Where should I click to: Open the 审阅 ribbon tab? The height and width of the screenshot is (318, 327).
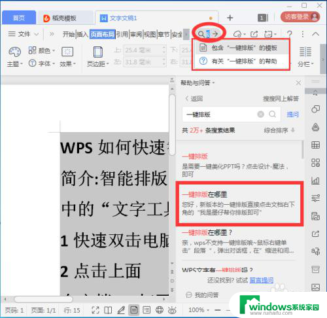point(136,34)
